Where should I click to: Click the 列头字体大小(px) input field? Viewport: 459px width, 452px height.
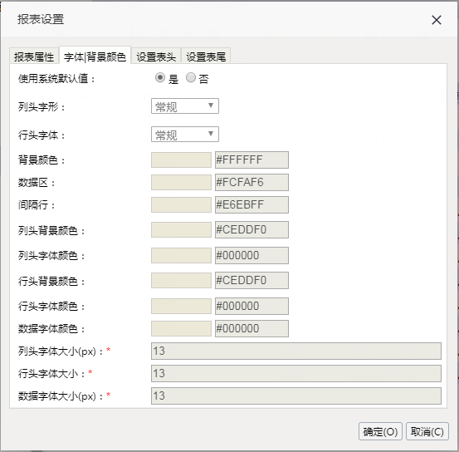[x=296, y=351]
